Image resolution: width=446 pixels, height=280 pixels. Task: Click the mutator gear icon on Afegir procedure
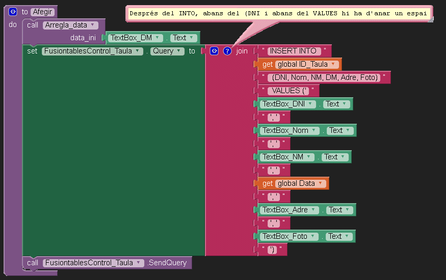click(13, 12)
